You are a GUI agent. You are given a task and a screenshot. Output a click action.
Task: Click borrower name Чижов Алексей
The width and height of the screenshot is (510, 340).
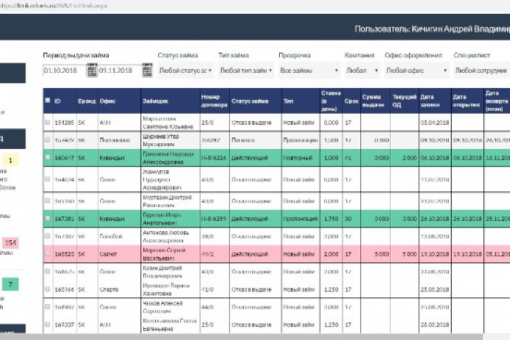tap(162, 303)
